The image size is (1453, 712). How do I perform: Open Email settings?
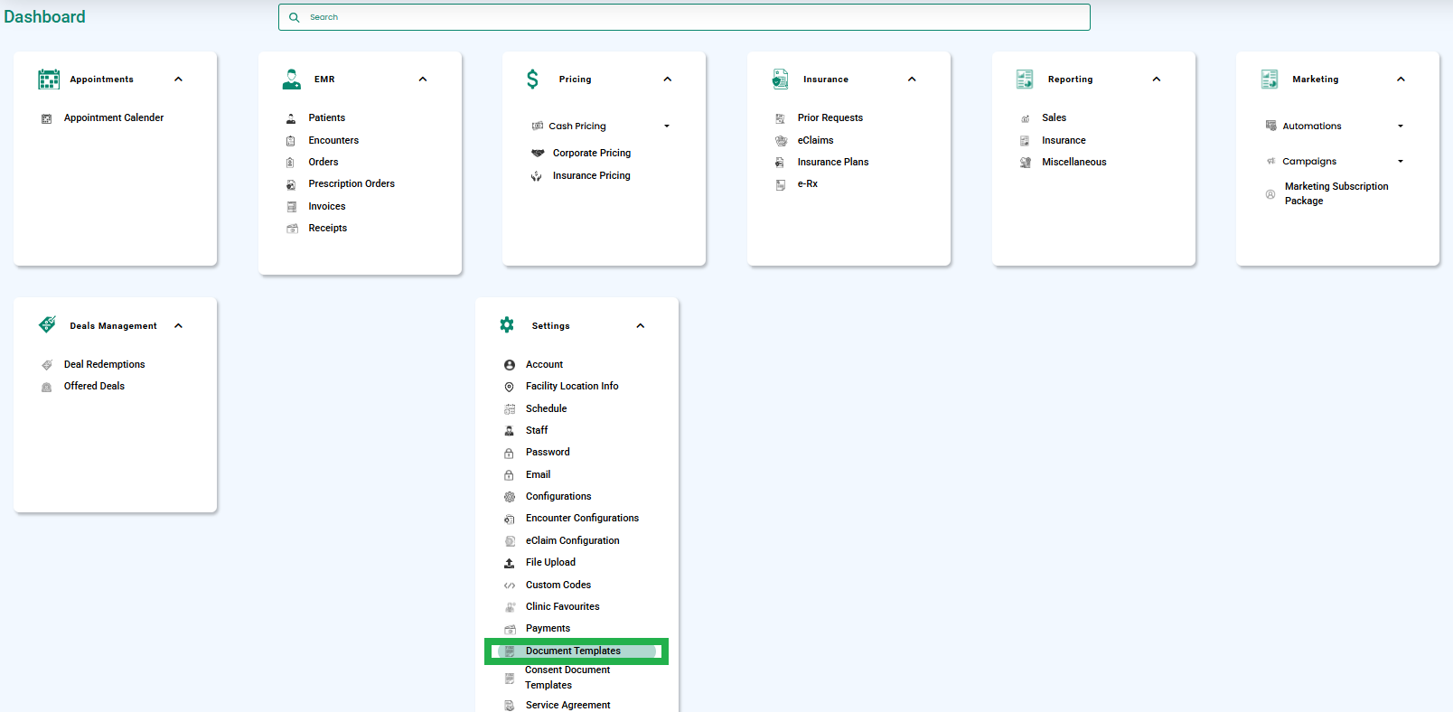click(539, 475)
